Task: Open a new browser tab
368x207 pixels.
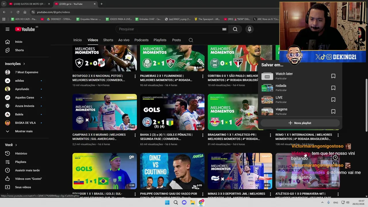Action: [x=101, y=4]
